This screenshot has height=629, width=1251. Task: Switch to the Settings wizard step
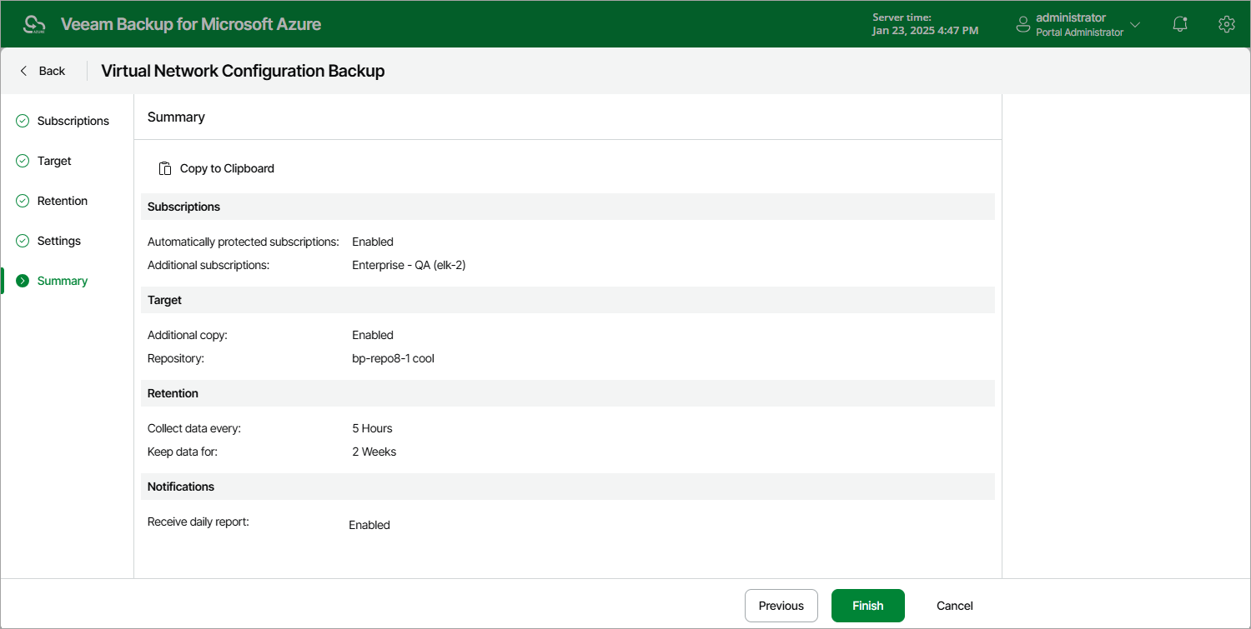point(59,241)
